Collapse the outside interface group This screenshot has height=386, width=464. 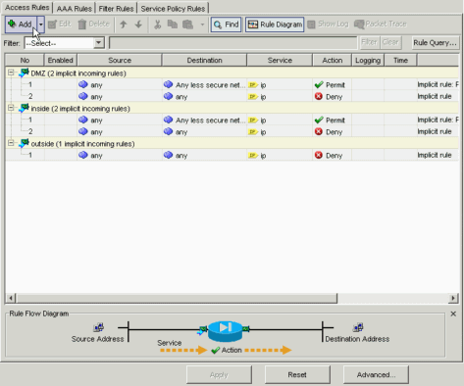tap(11, 143)
